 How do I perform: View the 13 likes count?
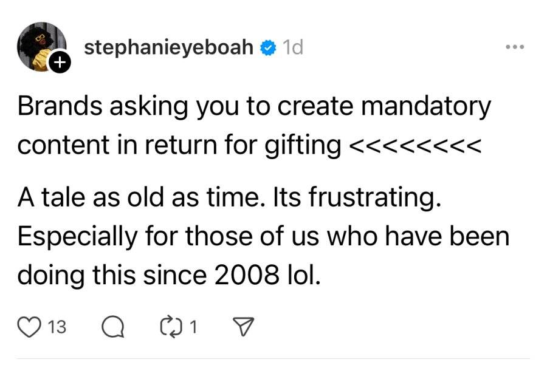coord(57,327)
